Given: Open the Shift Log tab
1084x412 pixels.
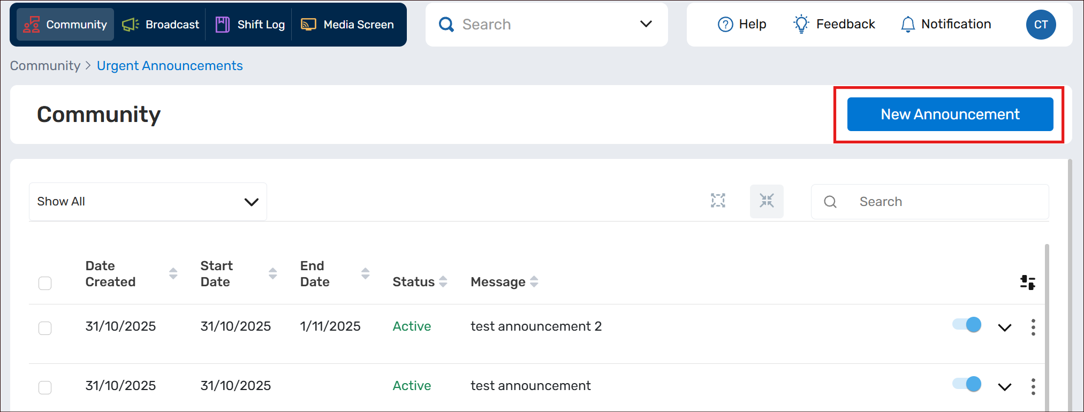Looking at the screenshot, I should click(x=250, y=25).
